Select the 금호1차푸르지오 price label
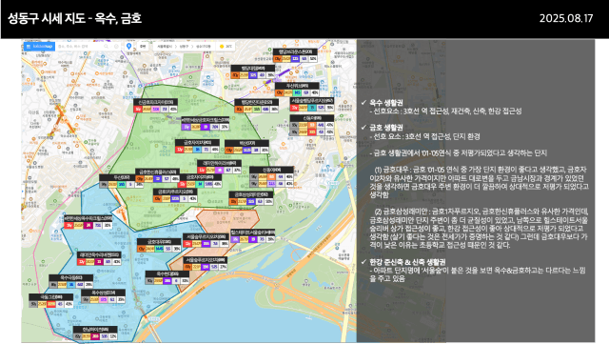Image resolution: width=609 pixels, height=344 pixels. coord(175,195)
